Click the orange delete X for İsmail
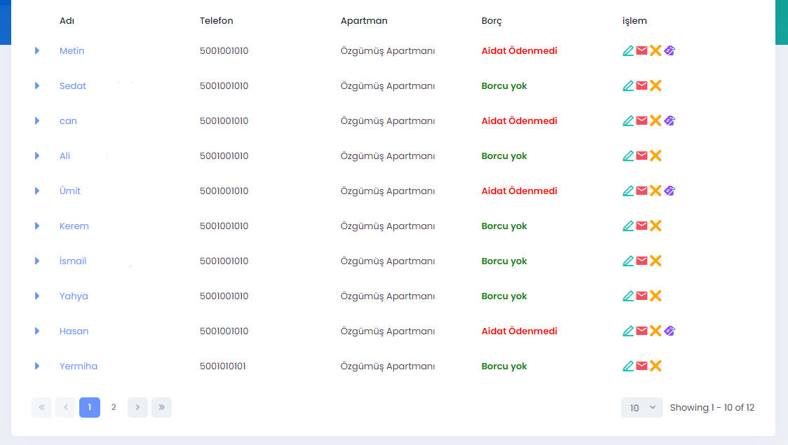This screenshot has width=788, height=445. [x=655, y=261]
